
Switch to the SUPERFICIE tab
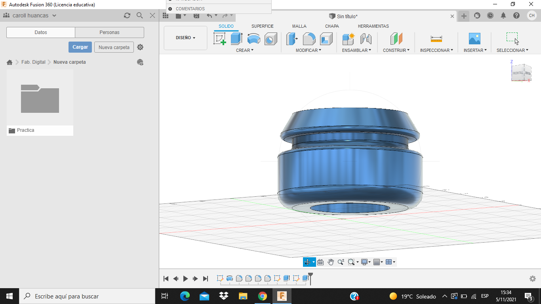tap(262, 26)
